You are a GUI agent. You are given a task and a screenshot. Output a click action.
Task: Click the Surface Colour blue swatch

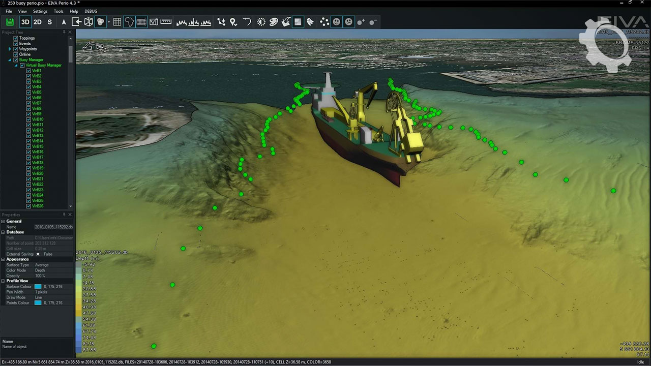point(38,287)
